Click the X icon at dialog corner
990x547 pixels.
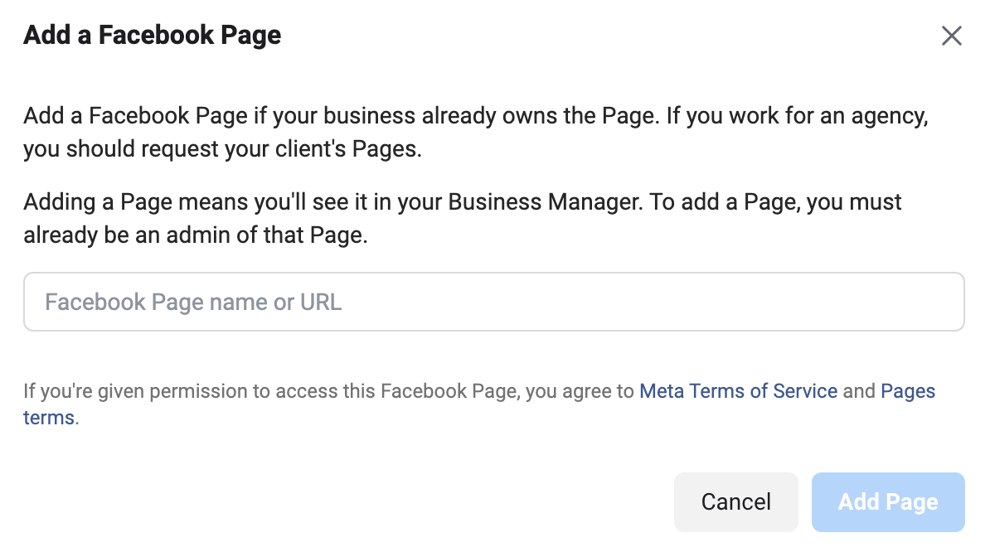(x=952, y=36)
